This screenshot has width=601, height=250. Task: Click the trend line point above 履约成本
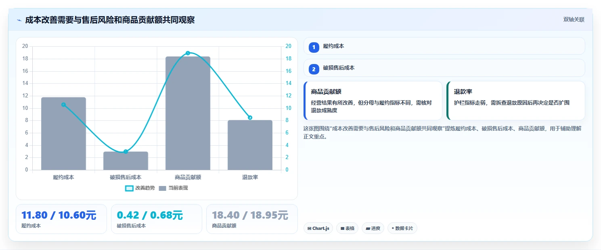[x=63, y=105]
